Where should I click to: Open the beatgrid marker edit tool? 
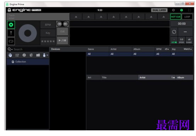(x=11, y=33)
